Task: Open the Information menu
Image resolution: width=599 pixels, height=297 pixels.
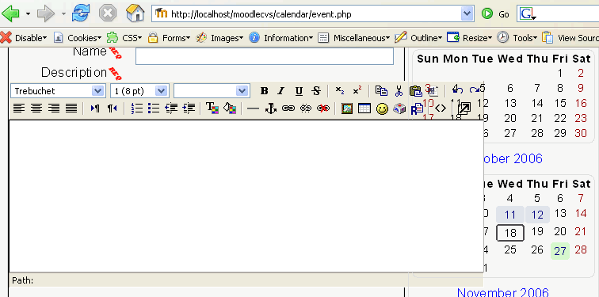Action: [280, 37]
